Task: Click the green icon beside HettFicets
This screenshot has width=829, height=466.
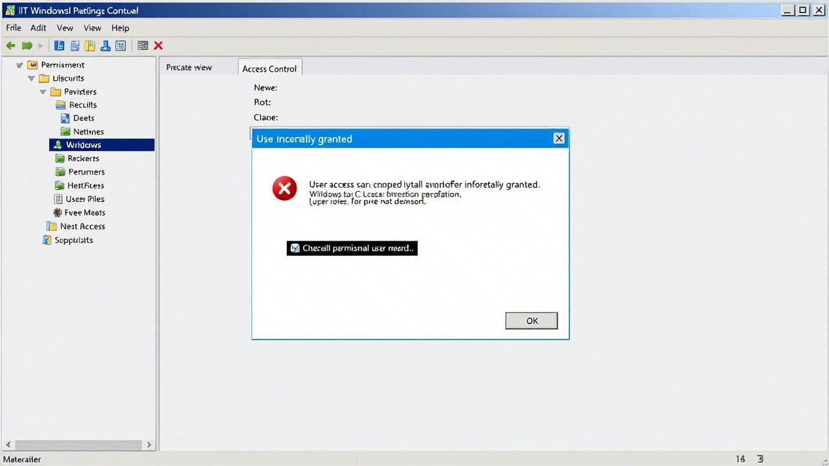Action: pyautogui.click(x=60, y=186)
